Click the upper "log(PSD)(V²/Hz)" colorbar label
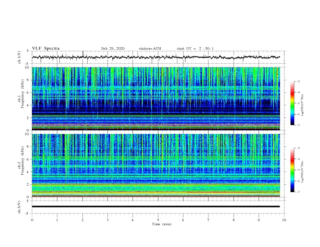 (302, 105)
